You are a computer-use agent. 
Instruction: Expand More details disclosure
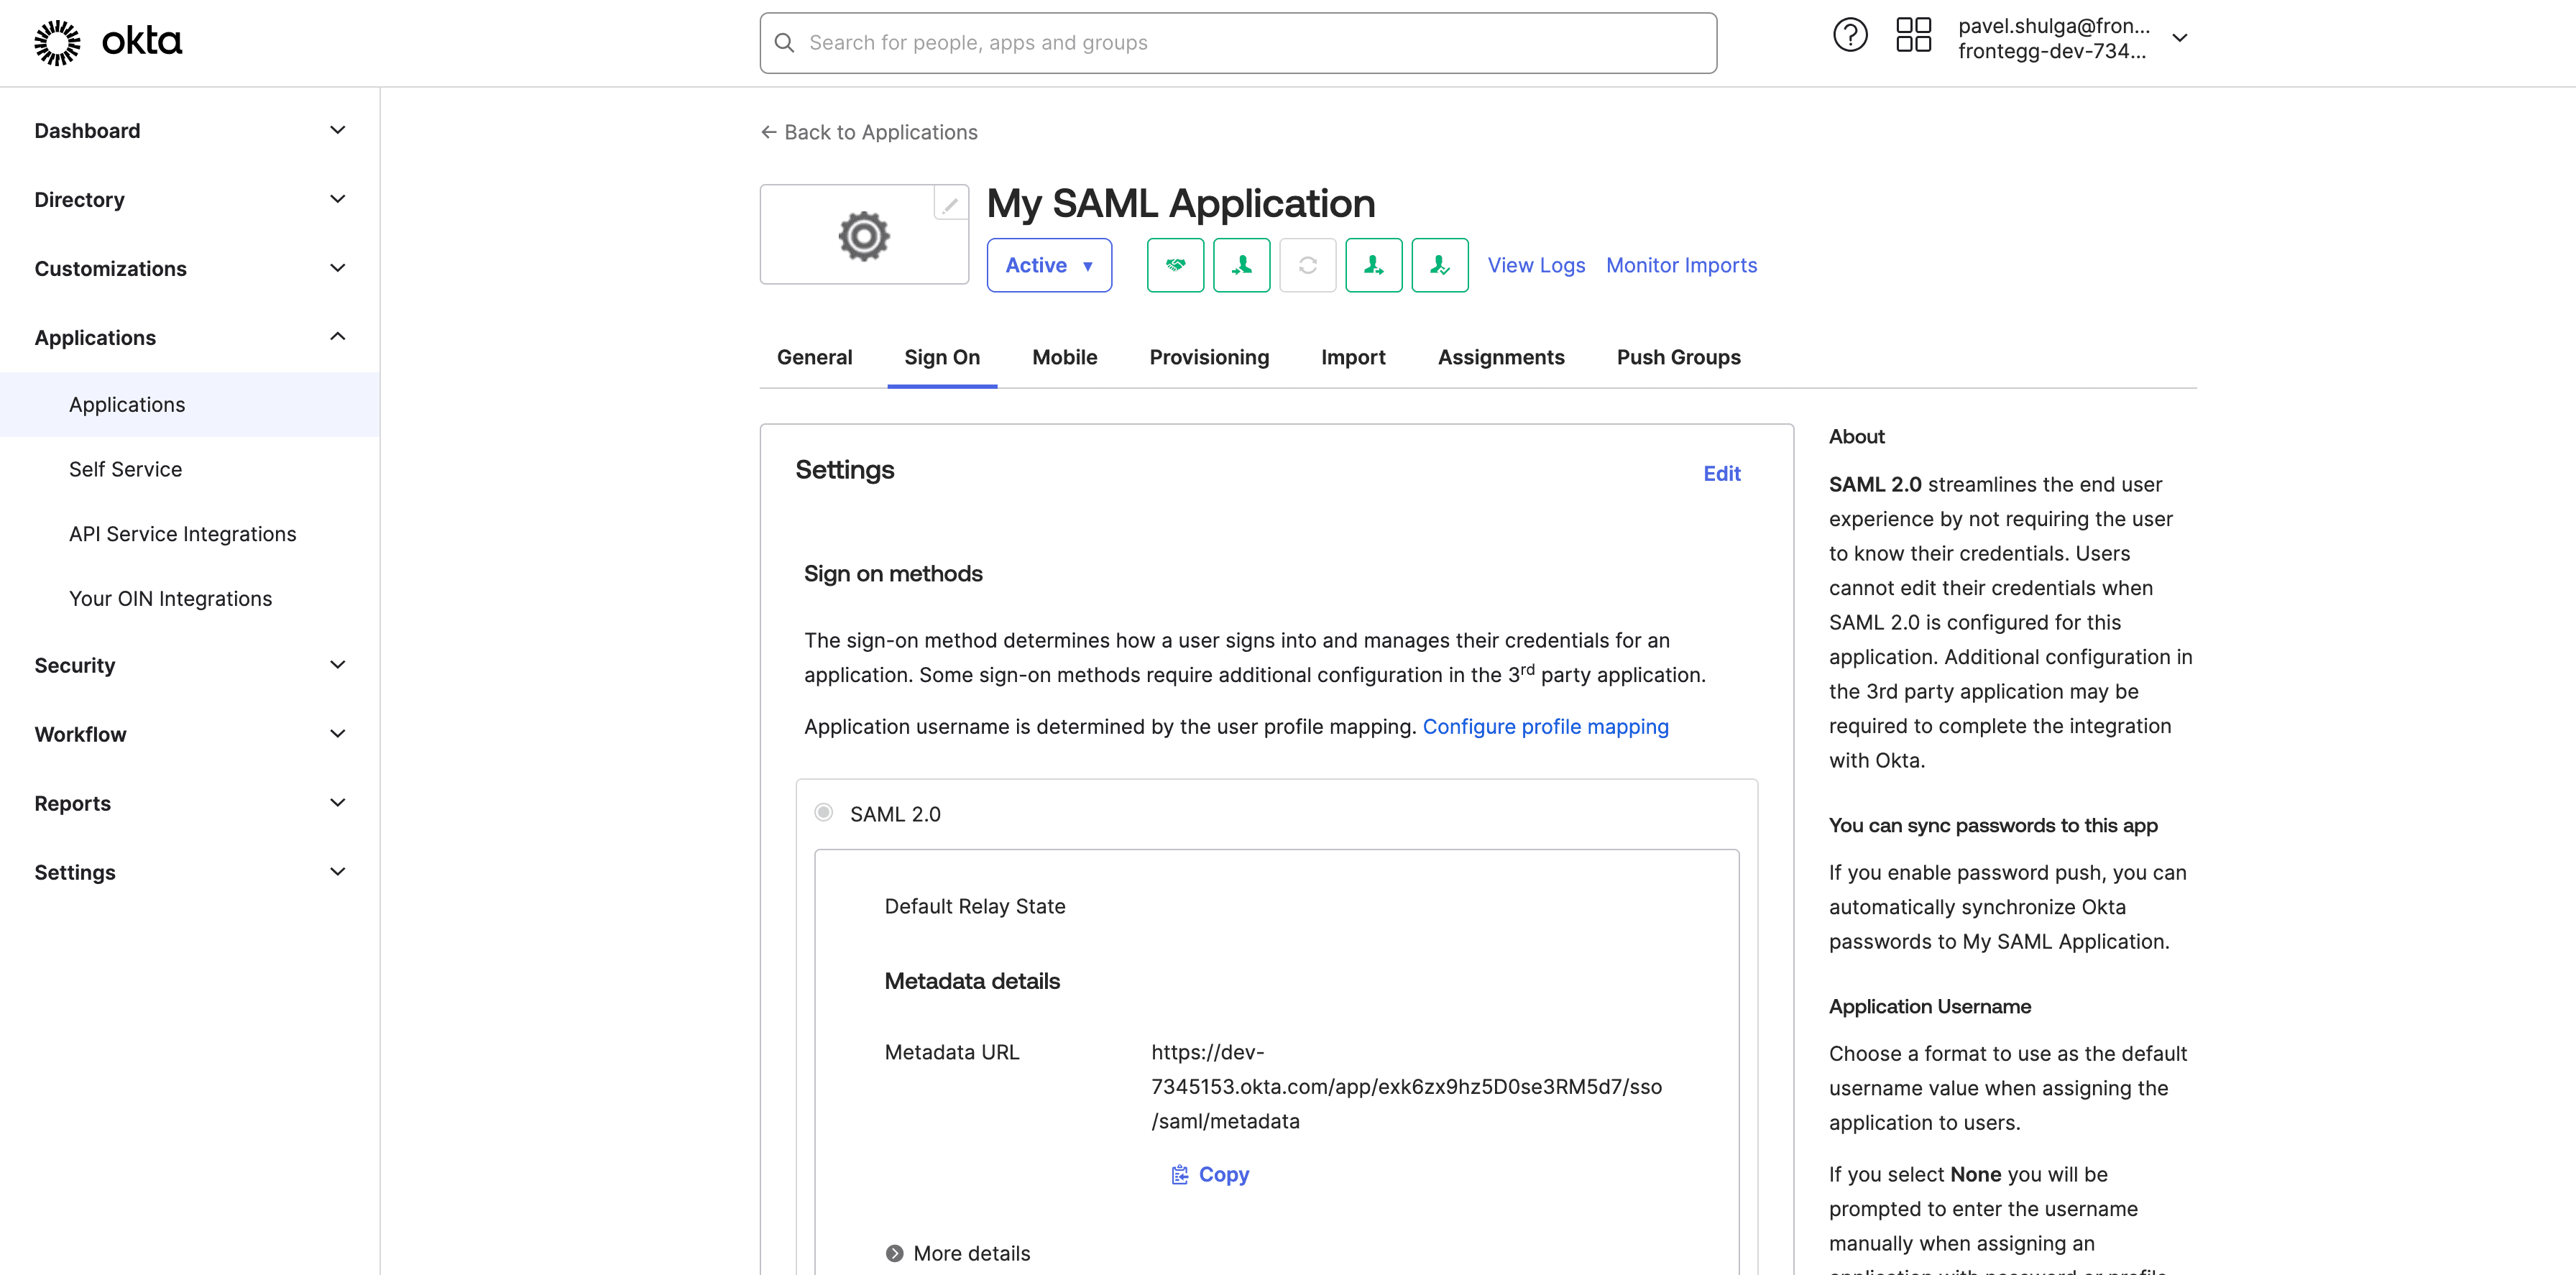point(957,1253)
